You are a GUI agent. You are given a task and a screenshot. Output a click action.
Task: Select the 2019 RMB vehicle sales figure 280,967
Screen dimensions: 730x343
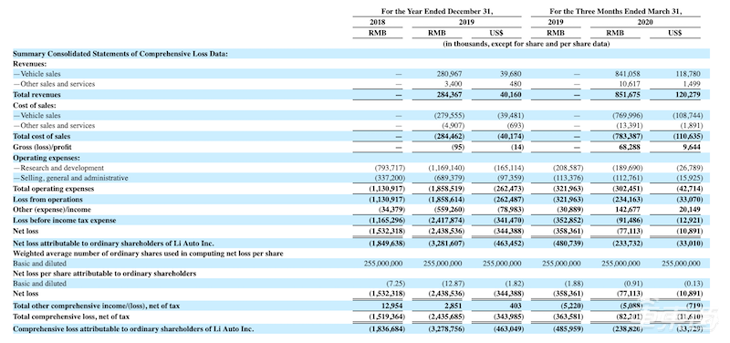(x=449, y=74)
